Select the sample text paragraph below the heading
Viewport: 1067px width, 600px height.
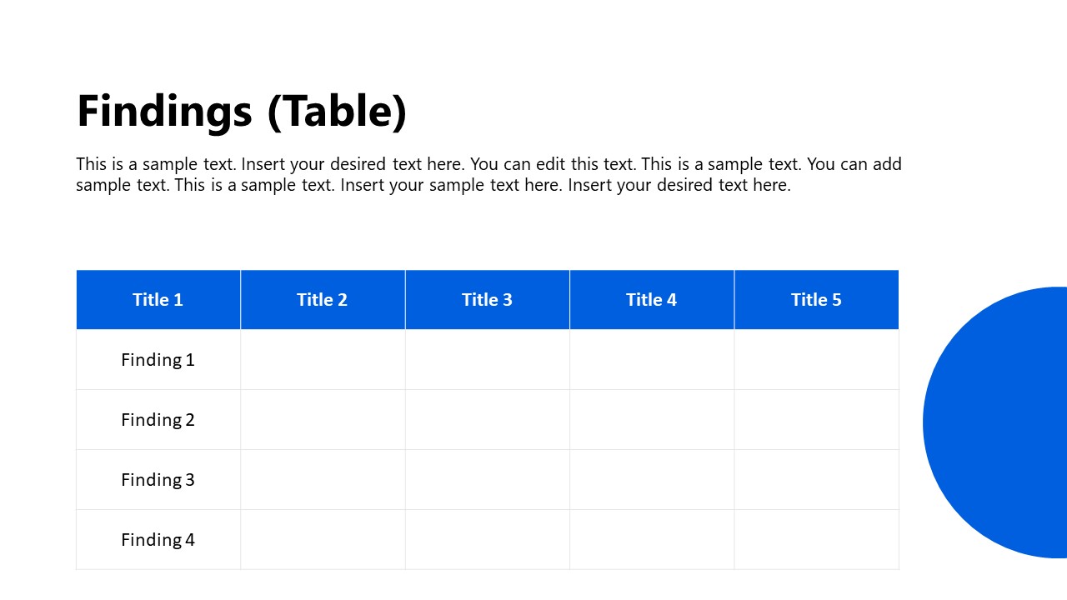click(x=488, y=174)
